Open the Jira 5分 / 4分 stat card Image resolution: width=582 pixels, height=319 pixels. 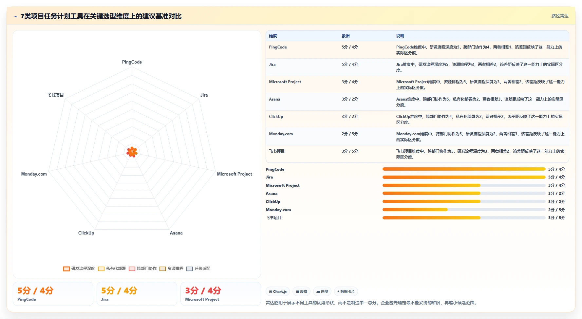pos(137,294)
